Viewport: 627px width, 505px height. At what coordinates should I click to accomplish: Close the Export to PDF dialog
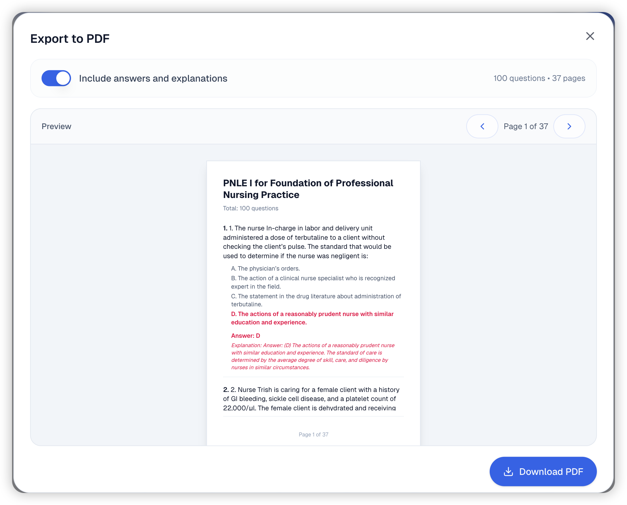(x=590, y=36)
